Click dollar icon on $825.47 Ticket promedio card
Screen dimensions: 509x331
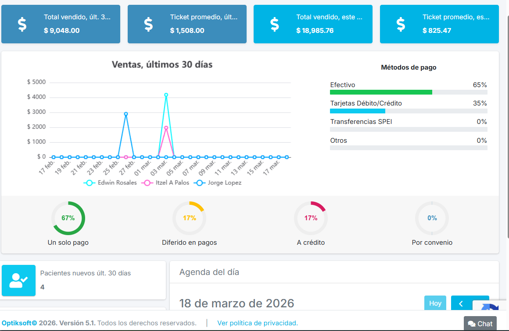[401, 24]
